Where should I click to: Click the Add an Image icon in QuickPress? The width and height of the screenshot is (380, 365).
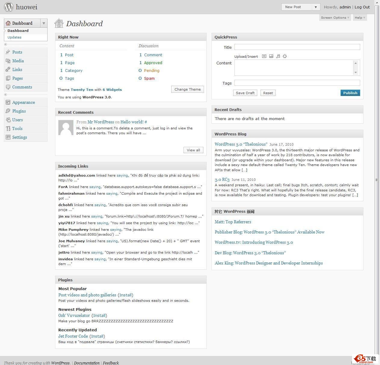264,56
